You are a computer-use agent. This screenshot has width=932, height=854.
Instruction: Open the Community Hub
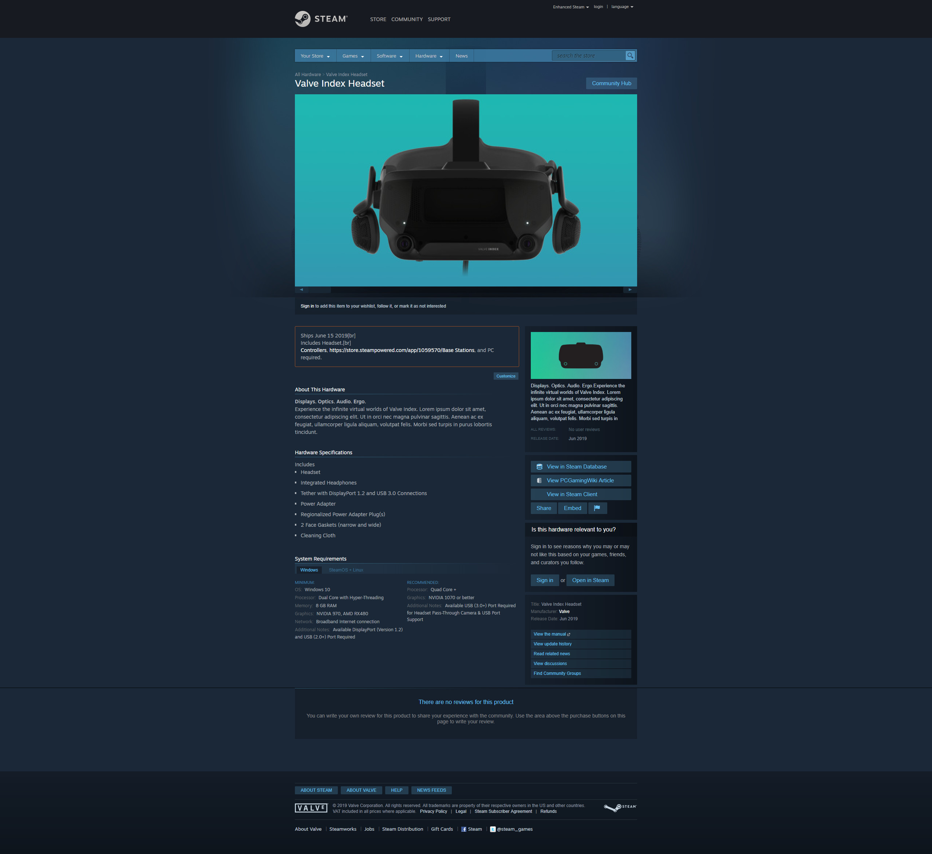[611, 83]
